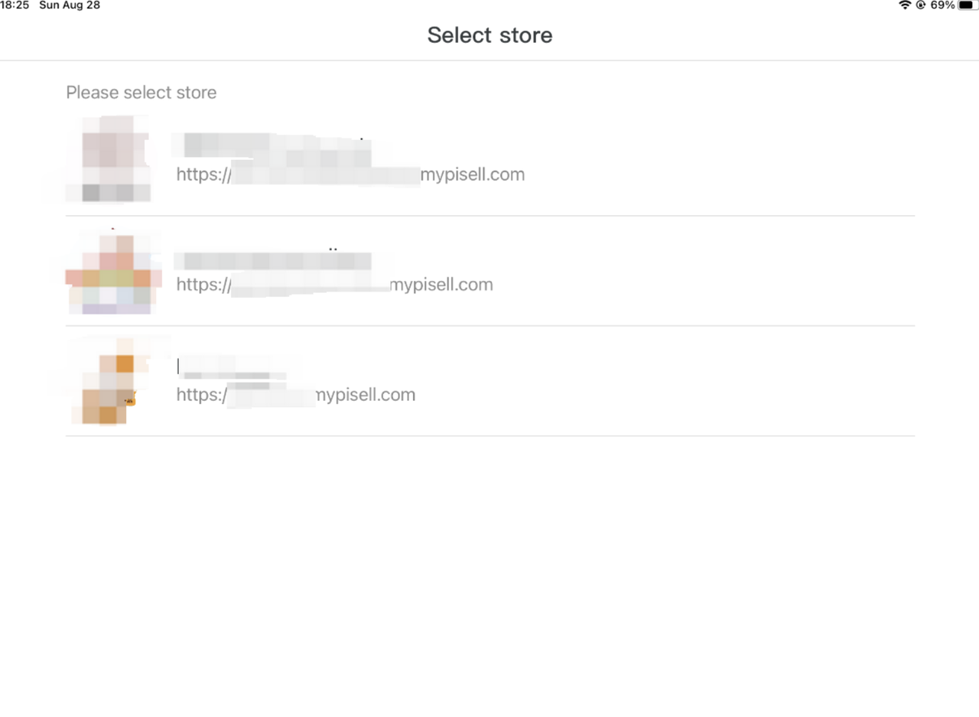The width and height of the screenshot is (979, 717).
Task: Open the second store's mypisell.com URL
Action: tap(334, 285)
